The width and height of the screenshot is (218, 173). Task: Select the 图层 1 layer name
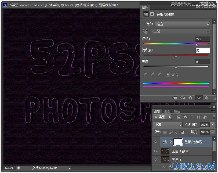point(176,160)
